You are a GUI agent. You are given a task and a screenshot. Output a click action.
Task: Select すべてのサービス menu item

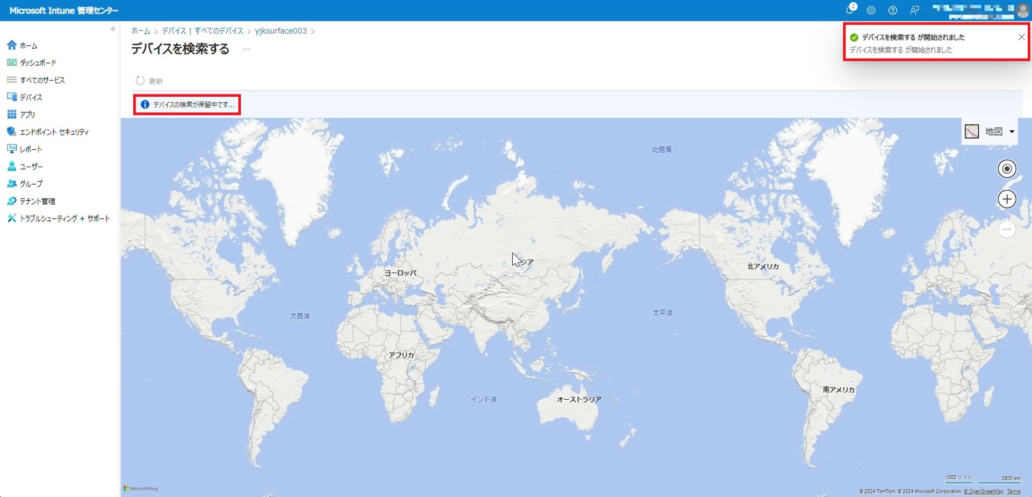42,80
